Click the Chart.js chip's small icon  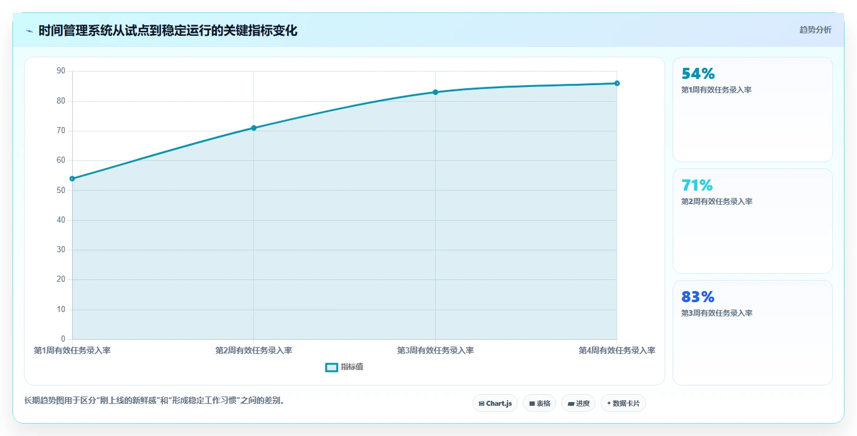(482, 404)
